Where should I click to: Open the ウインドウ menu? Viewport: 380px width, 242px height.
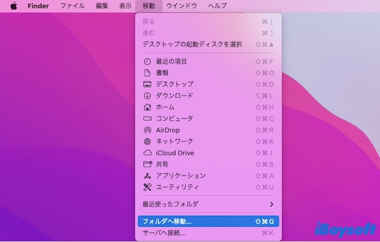[182, 6]
